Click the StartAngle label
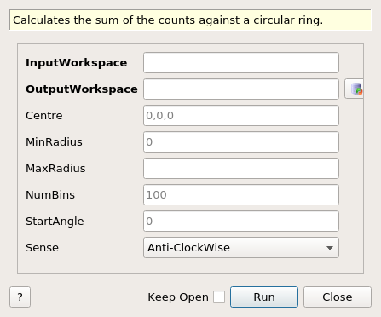 point(55,222)
